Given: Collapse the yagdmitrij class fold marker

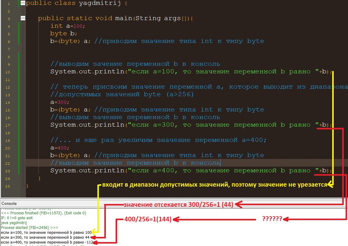Looking at the screenshot, I should [x=23, y=3].
